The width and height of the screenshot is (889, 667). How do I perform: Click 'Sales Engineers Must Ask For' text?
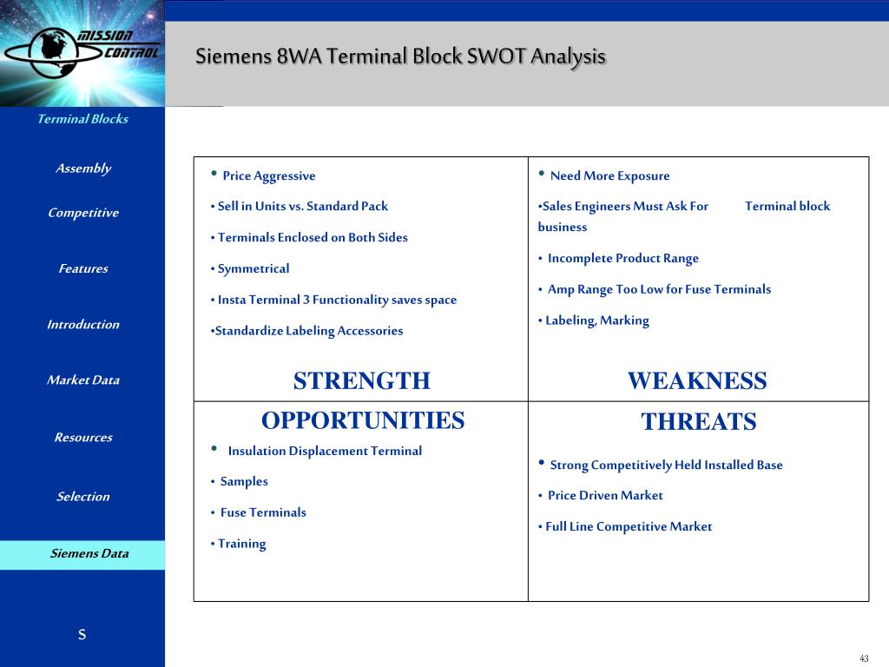623,207
